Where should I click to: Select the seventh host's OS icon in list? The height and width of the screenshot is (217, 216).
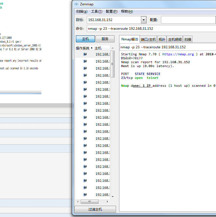85,96
